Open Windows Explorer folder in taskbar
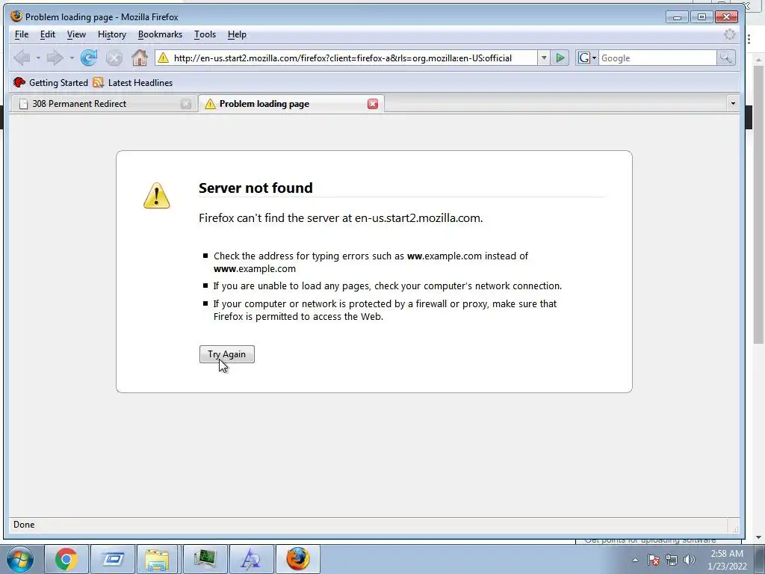Image resolution: width=765 pixels, height=574 pixels. pos(157,559)
